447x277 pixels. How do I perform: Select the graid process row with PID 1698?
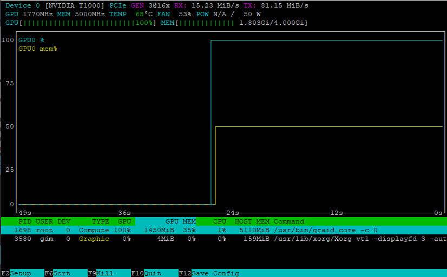(216, 230)
